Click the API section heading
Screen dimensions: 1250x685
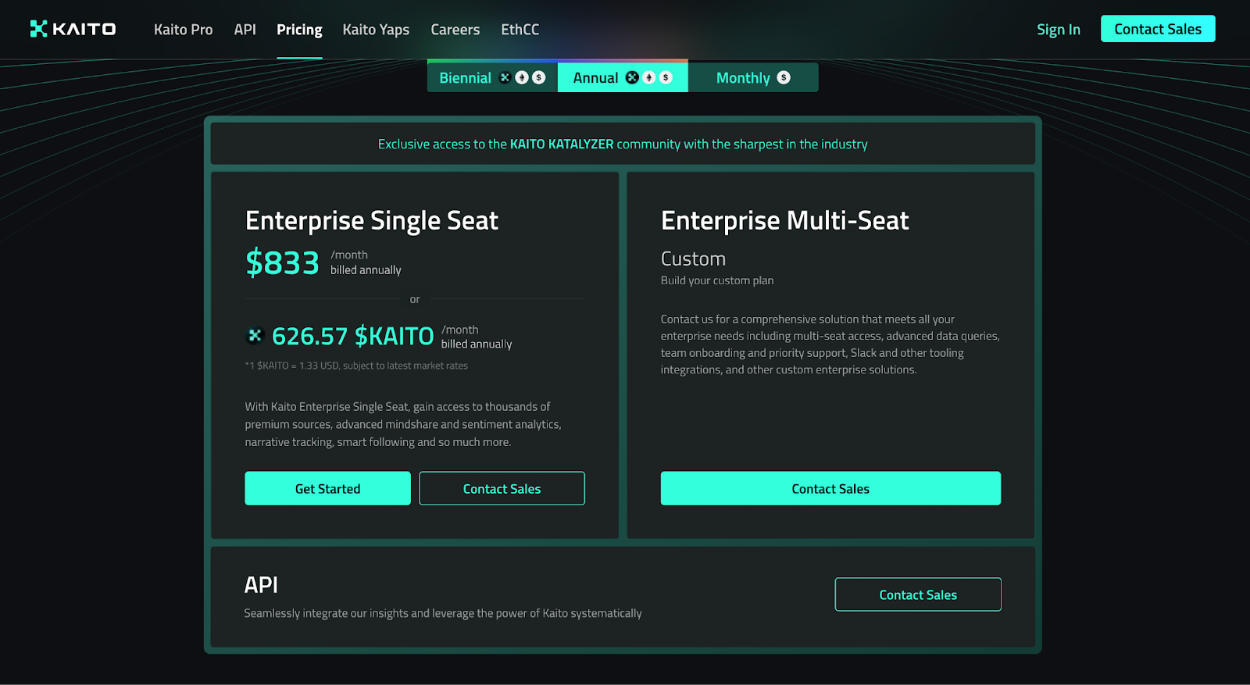click(261, 585)
